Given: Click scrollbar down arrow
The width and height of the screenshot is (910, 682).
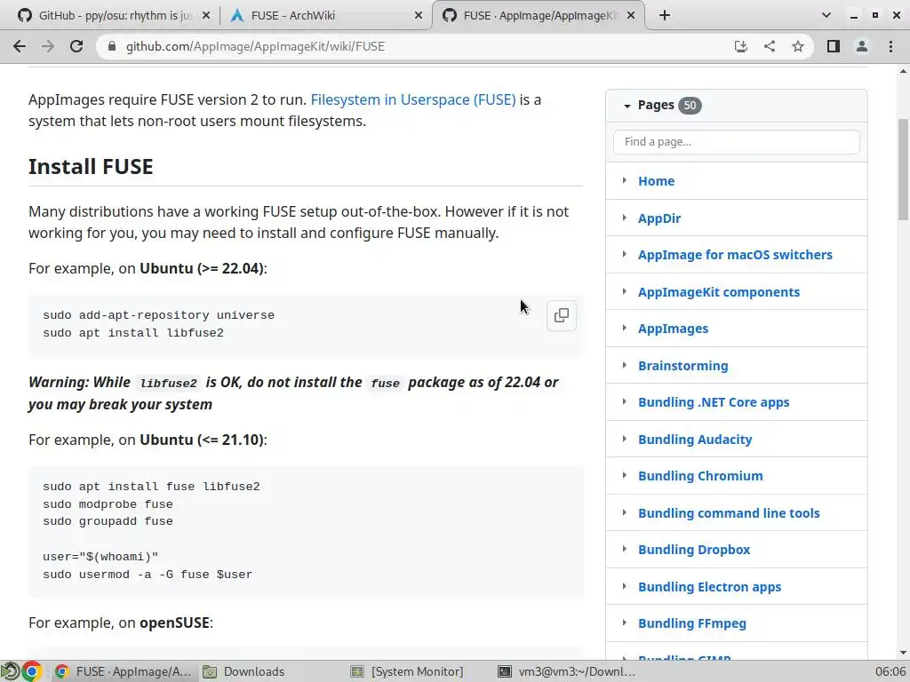Looking at the screenshot, I should 903,653.
